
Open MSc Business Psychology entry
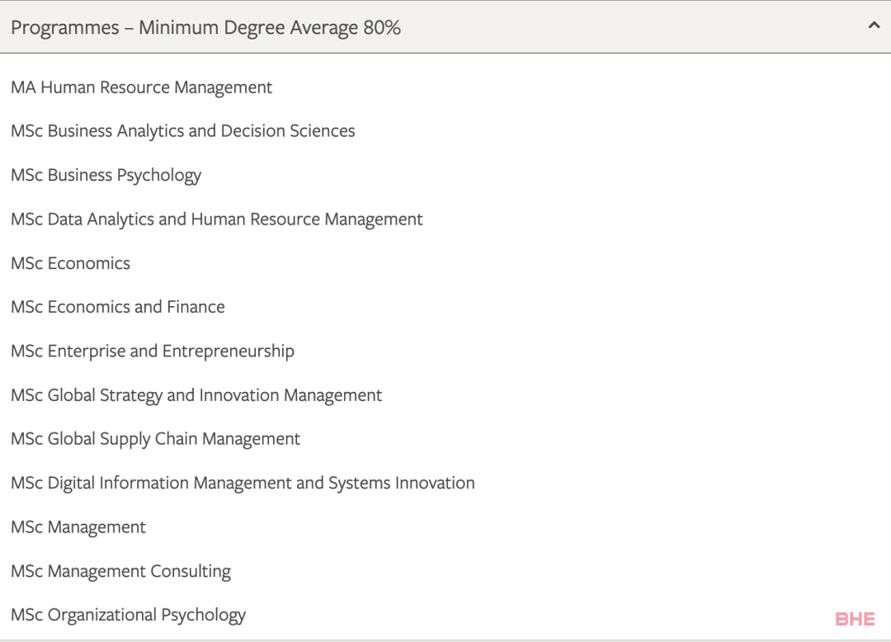click(x=106, y=175)
